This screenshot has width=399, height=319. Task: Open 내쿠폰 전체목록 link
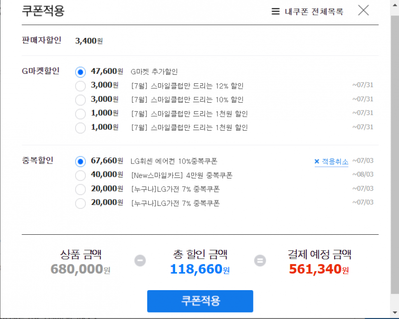[314, 11]
